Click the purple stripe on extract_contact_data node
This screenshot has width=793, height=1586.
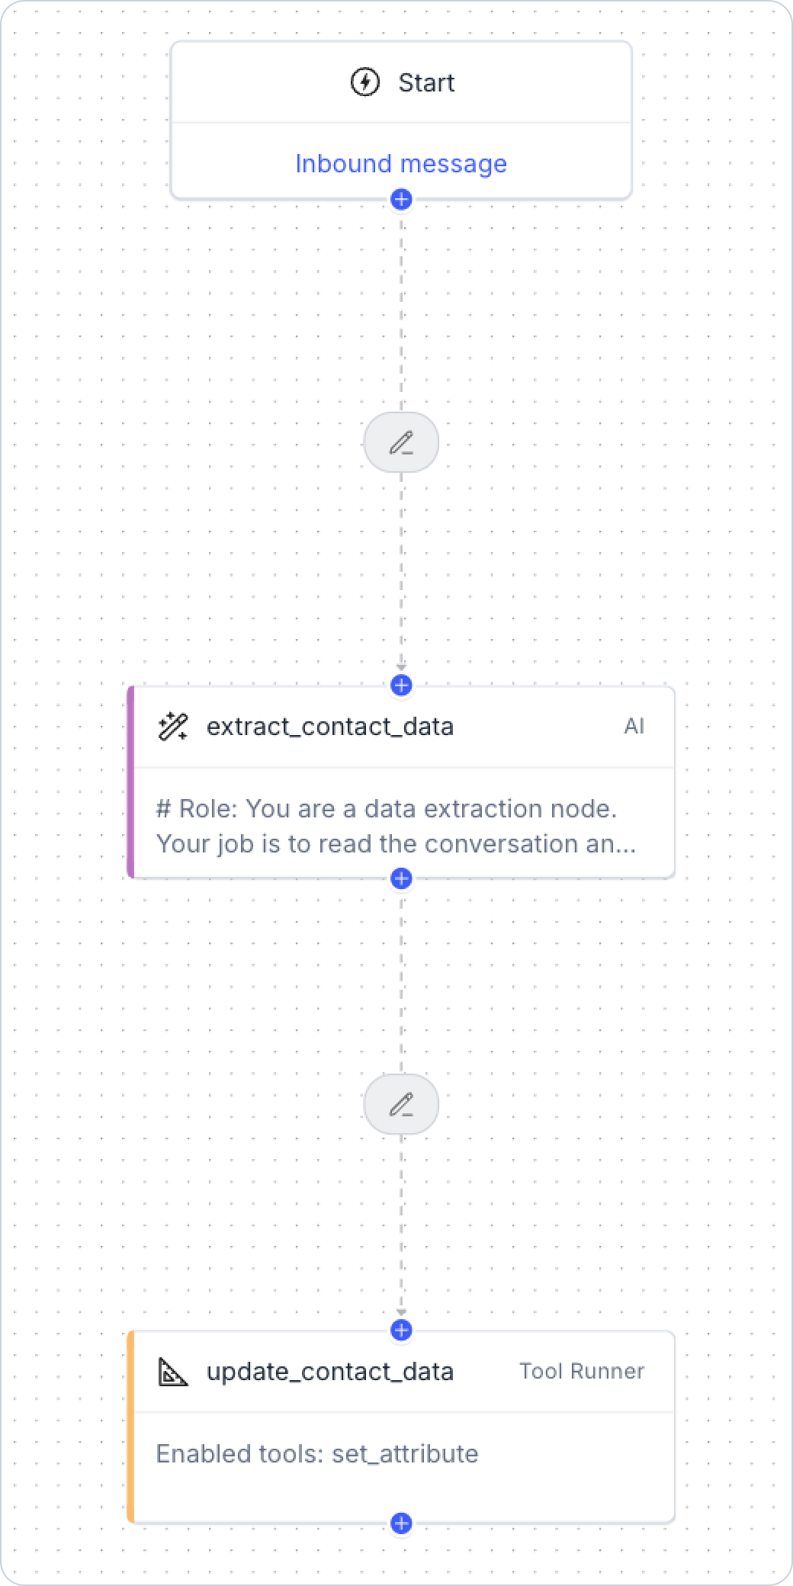130,782
